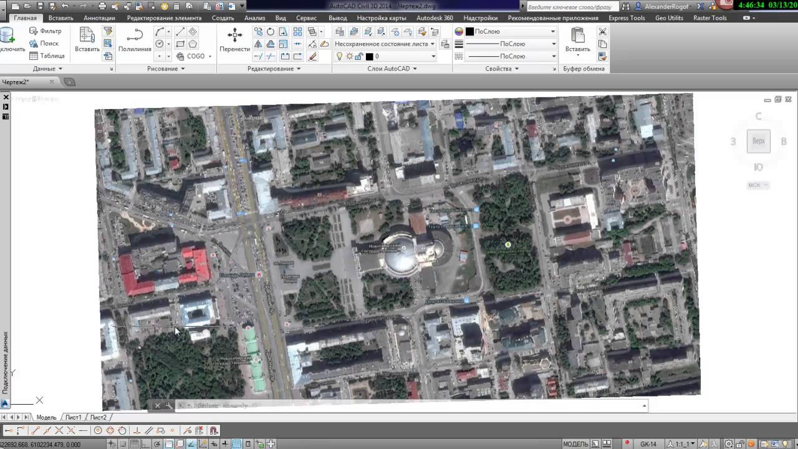Screen dimensions: 798x449
Task: Select the Line drawing tool
Action: tap(180, 32)
